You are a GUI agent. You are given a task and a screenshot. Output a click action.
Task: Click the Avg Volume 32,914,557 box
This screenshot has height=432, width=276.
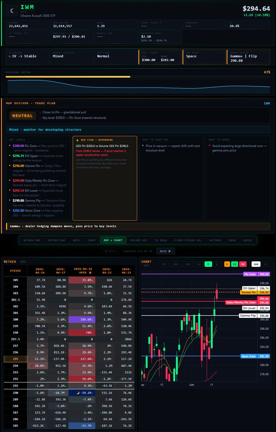pos(72,24)
